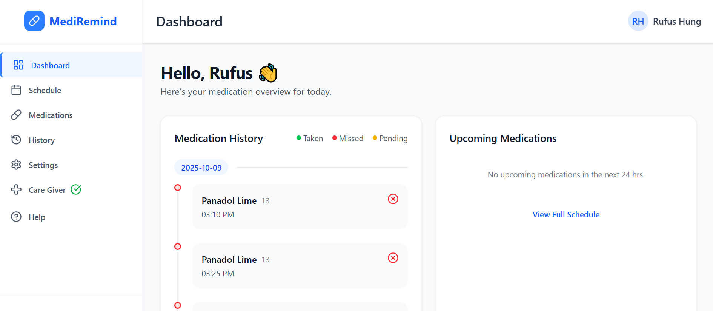Click the first timeline marker circle
The height and width of the screenshot is (311, 713).
coord(178,187)
